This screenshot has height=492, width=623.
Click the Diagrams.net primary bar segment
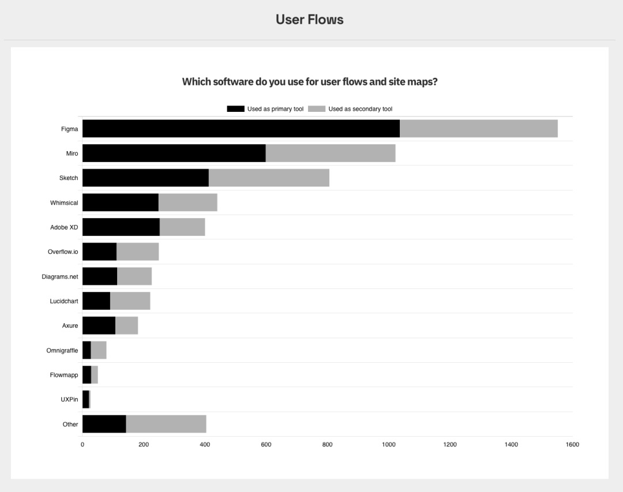coord(100,276)
